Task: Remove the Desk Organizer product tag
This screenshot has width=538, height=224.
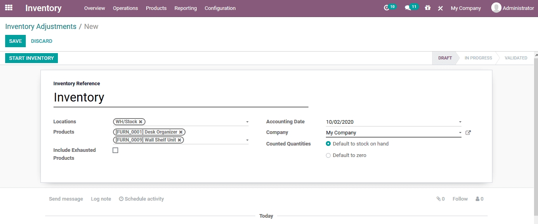Action: coord(181,132)
